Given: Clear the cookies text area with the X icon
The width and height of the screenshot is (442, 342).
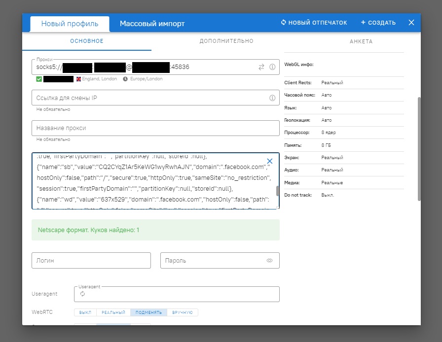Looking at the screenshot, I should pos(270,161).
